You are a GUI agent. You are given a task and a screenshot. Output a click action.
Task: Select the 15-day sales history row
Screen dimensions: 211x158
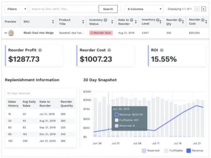tap(41, 114)
